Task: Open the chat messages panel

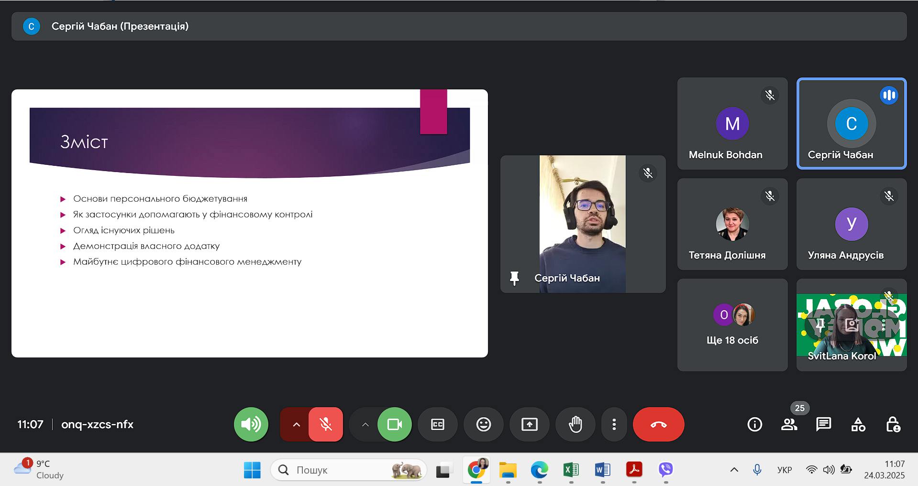Action: point(823,424)
